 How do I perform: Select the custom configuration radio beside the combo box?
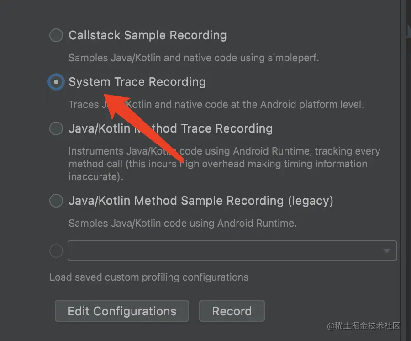(56, 251)
